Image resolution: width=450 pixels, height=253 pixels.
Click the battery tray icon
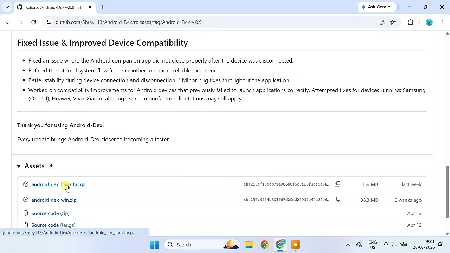(x=404, y=245)
